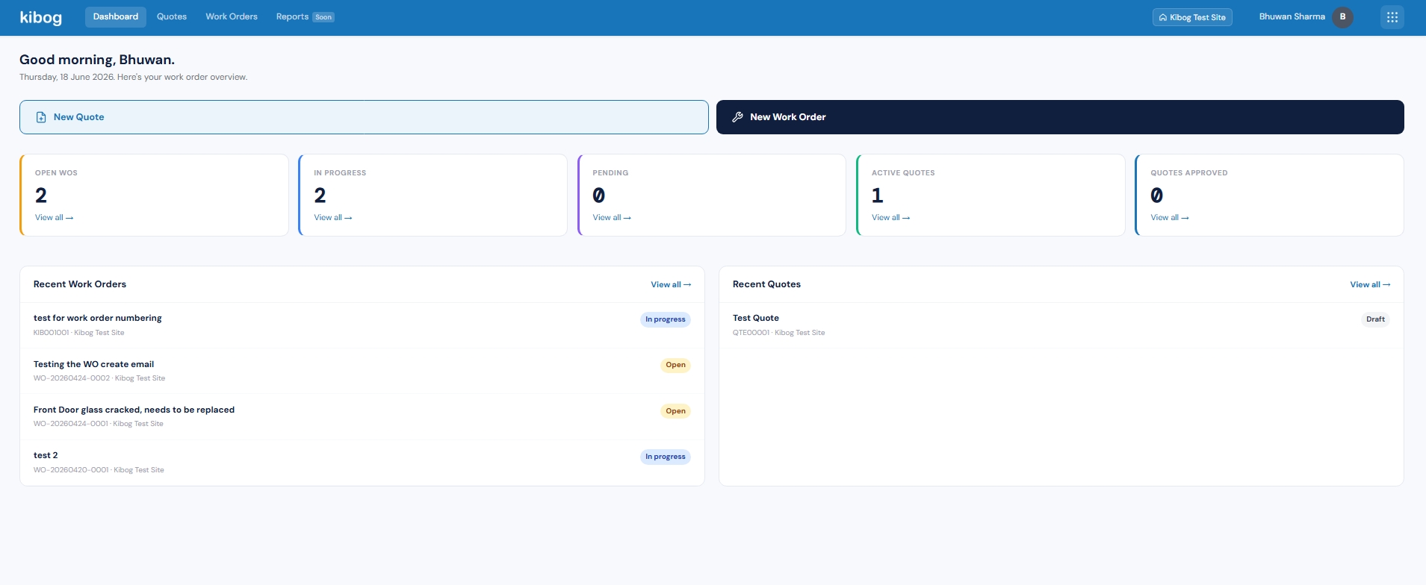Click the user avatar B
This screenshot has height=585, width=1426.
tap(1342, 17)
